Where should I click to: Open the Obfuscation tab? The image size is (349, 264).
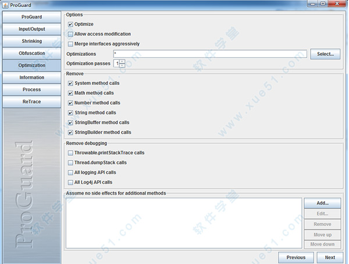pos(31,53)
